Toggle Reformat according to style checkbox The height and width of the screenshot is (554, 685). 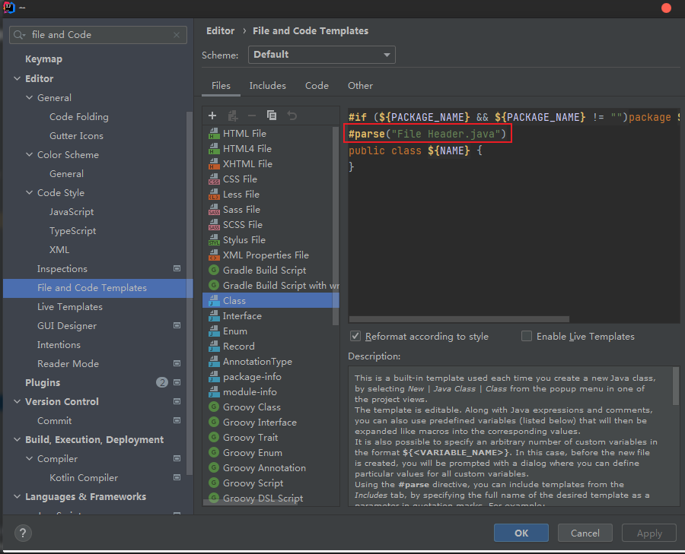[x=355, y=337]
